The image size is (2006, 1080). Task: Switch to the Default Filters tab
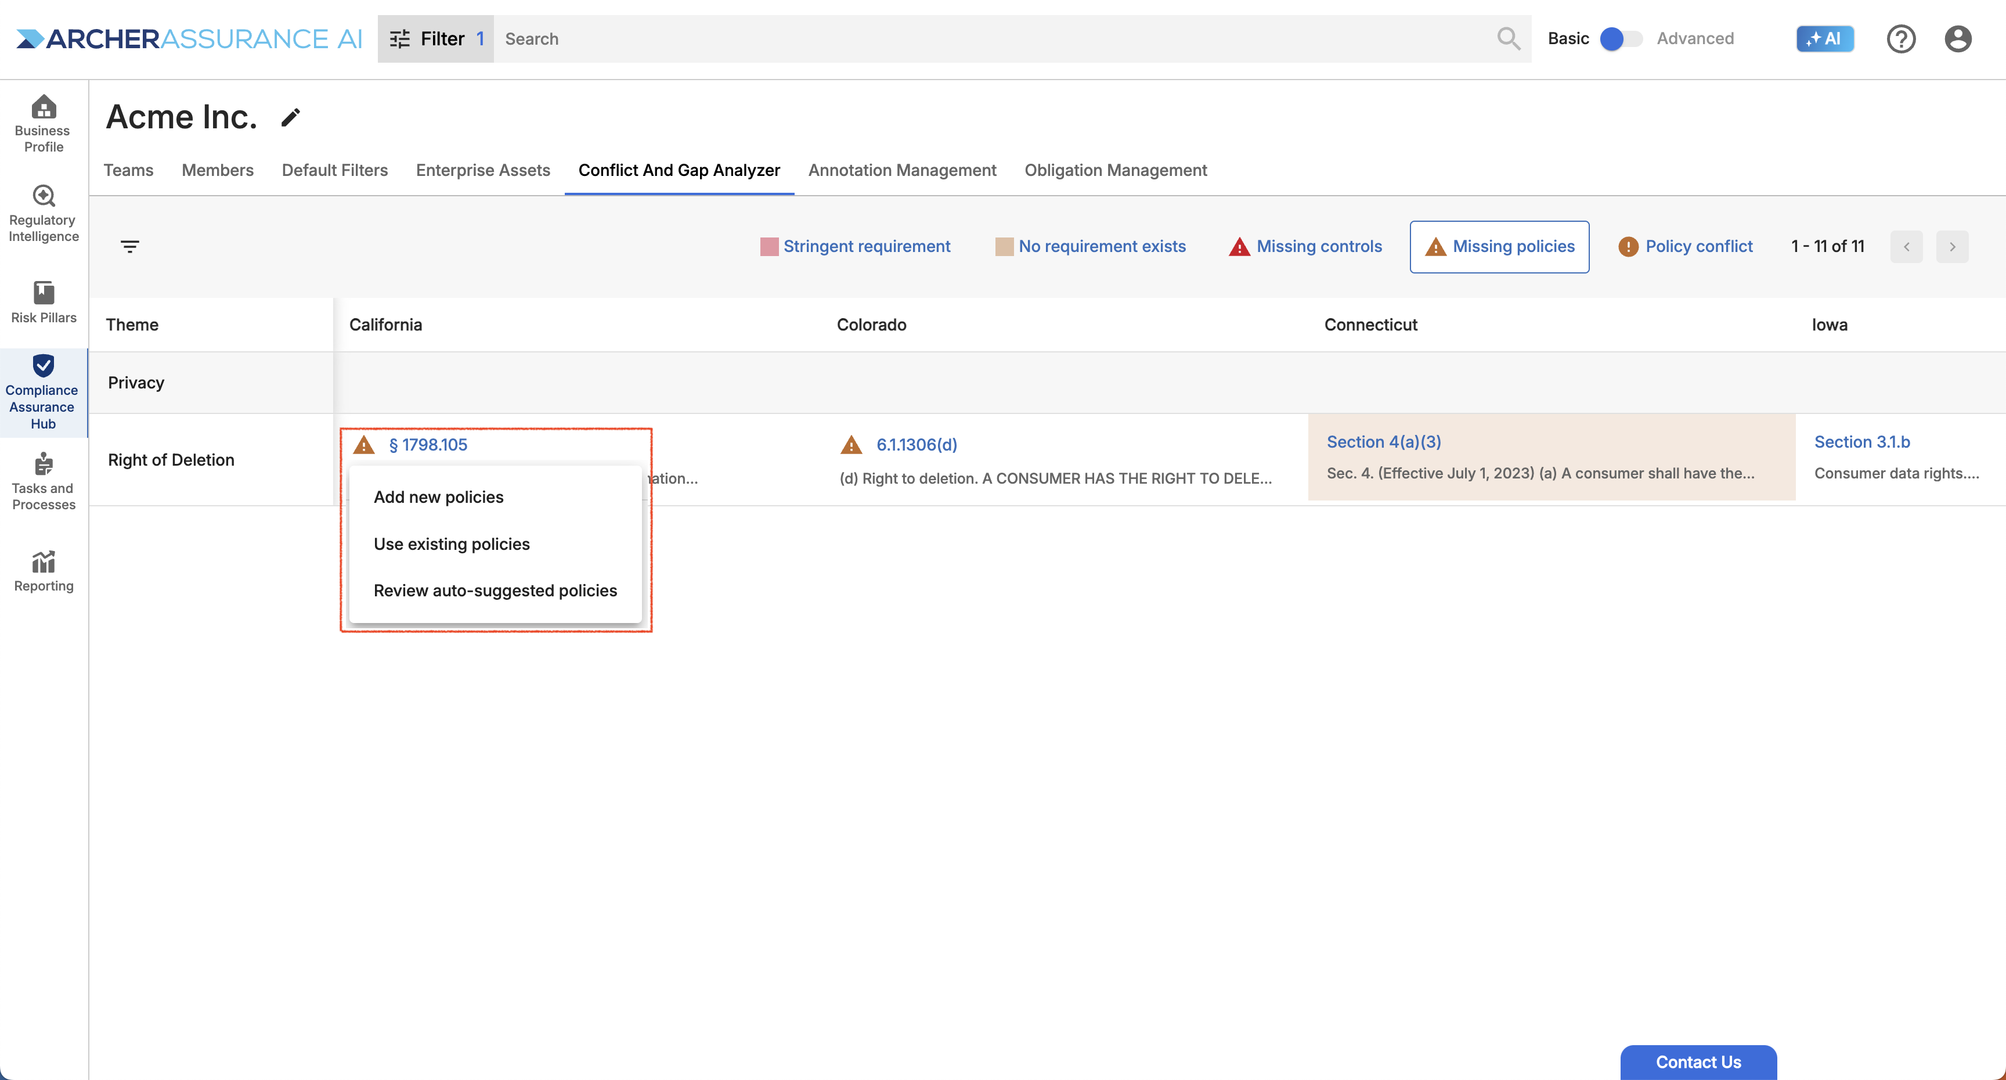335,170
